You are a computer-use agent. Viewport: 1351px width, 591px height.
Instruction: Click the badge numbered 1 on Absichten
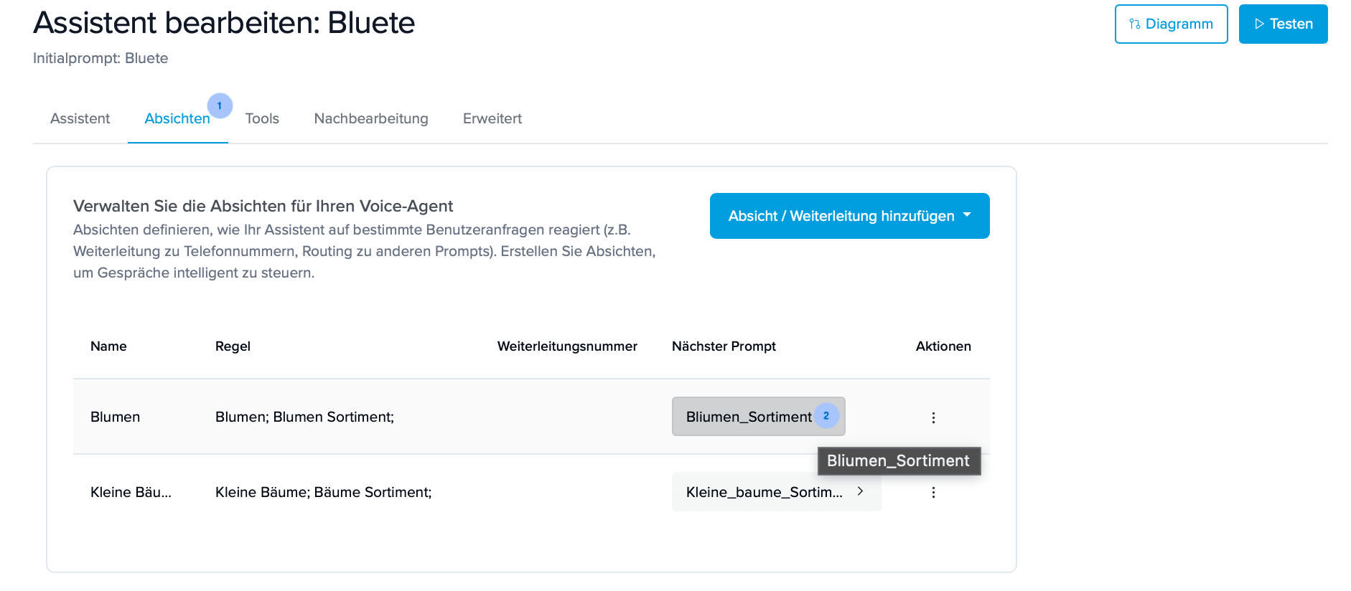220,105
